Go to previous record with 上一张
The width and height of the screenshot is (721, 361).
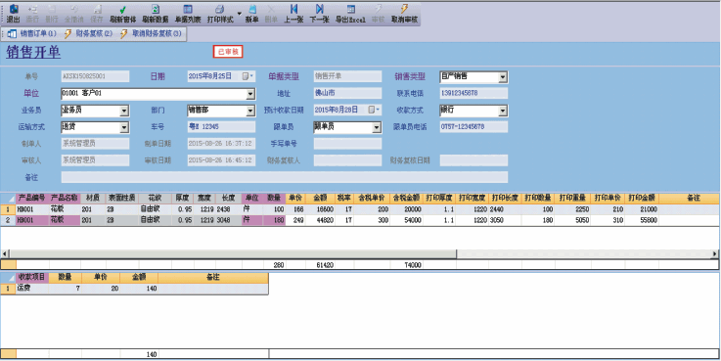[x=293, y=14]
